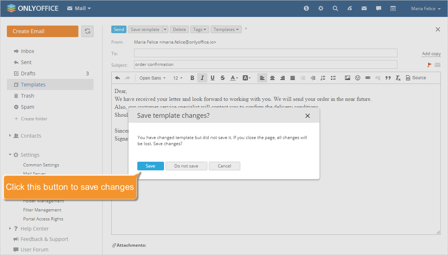Image resolution: width=448 pixels, height=255 pixels.
Task: Open Talk chat from the top navigation
Action: [378, 8]
